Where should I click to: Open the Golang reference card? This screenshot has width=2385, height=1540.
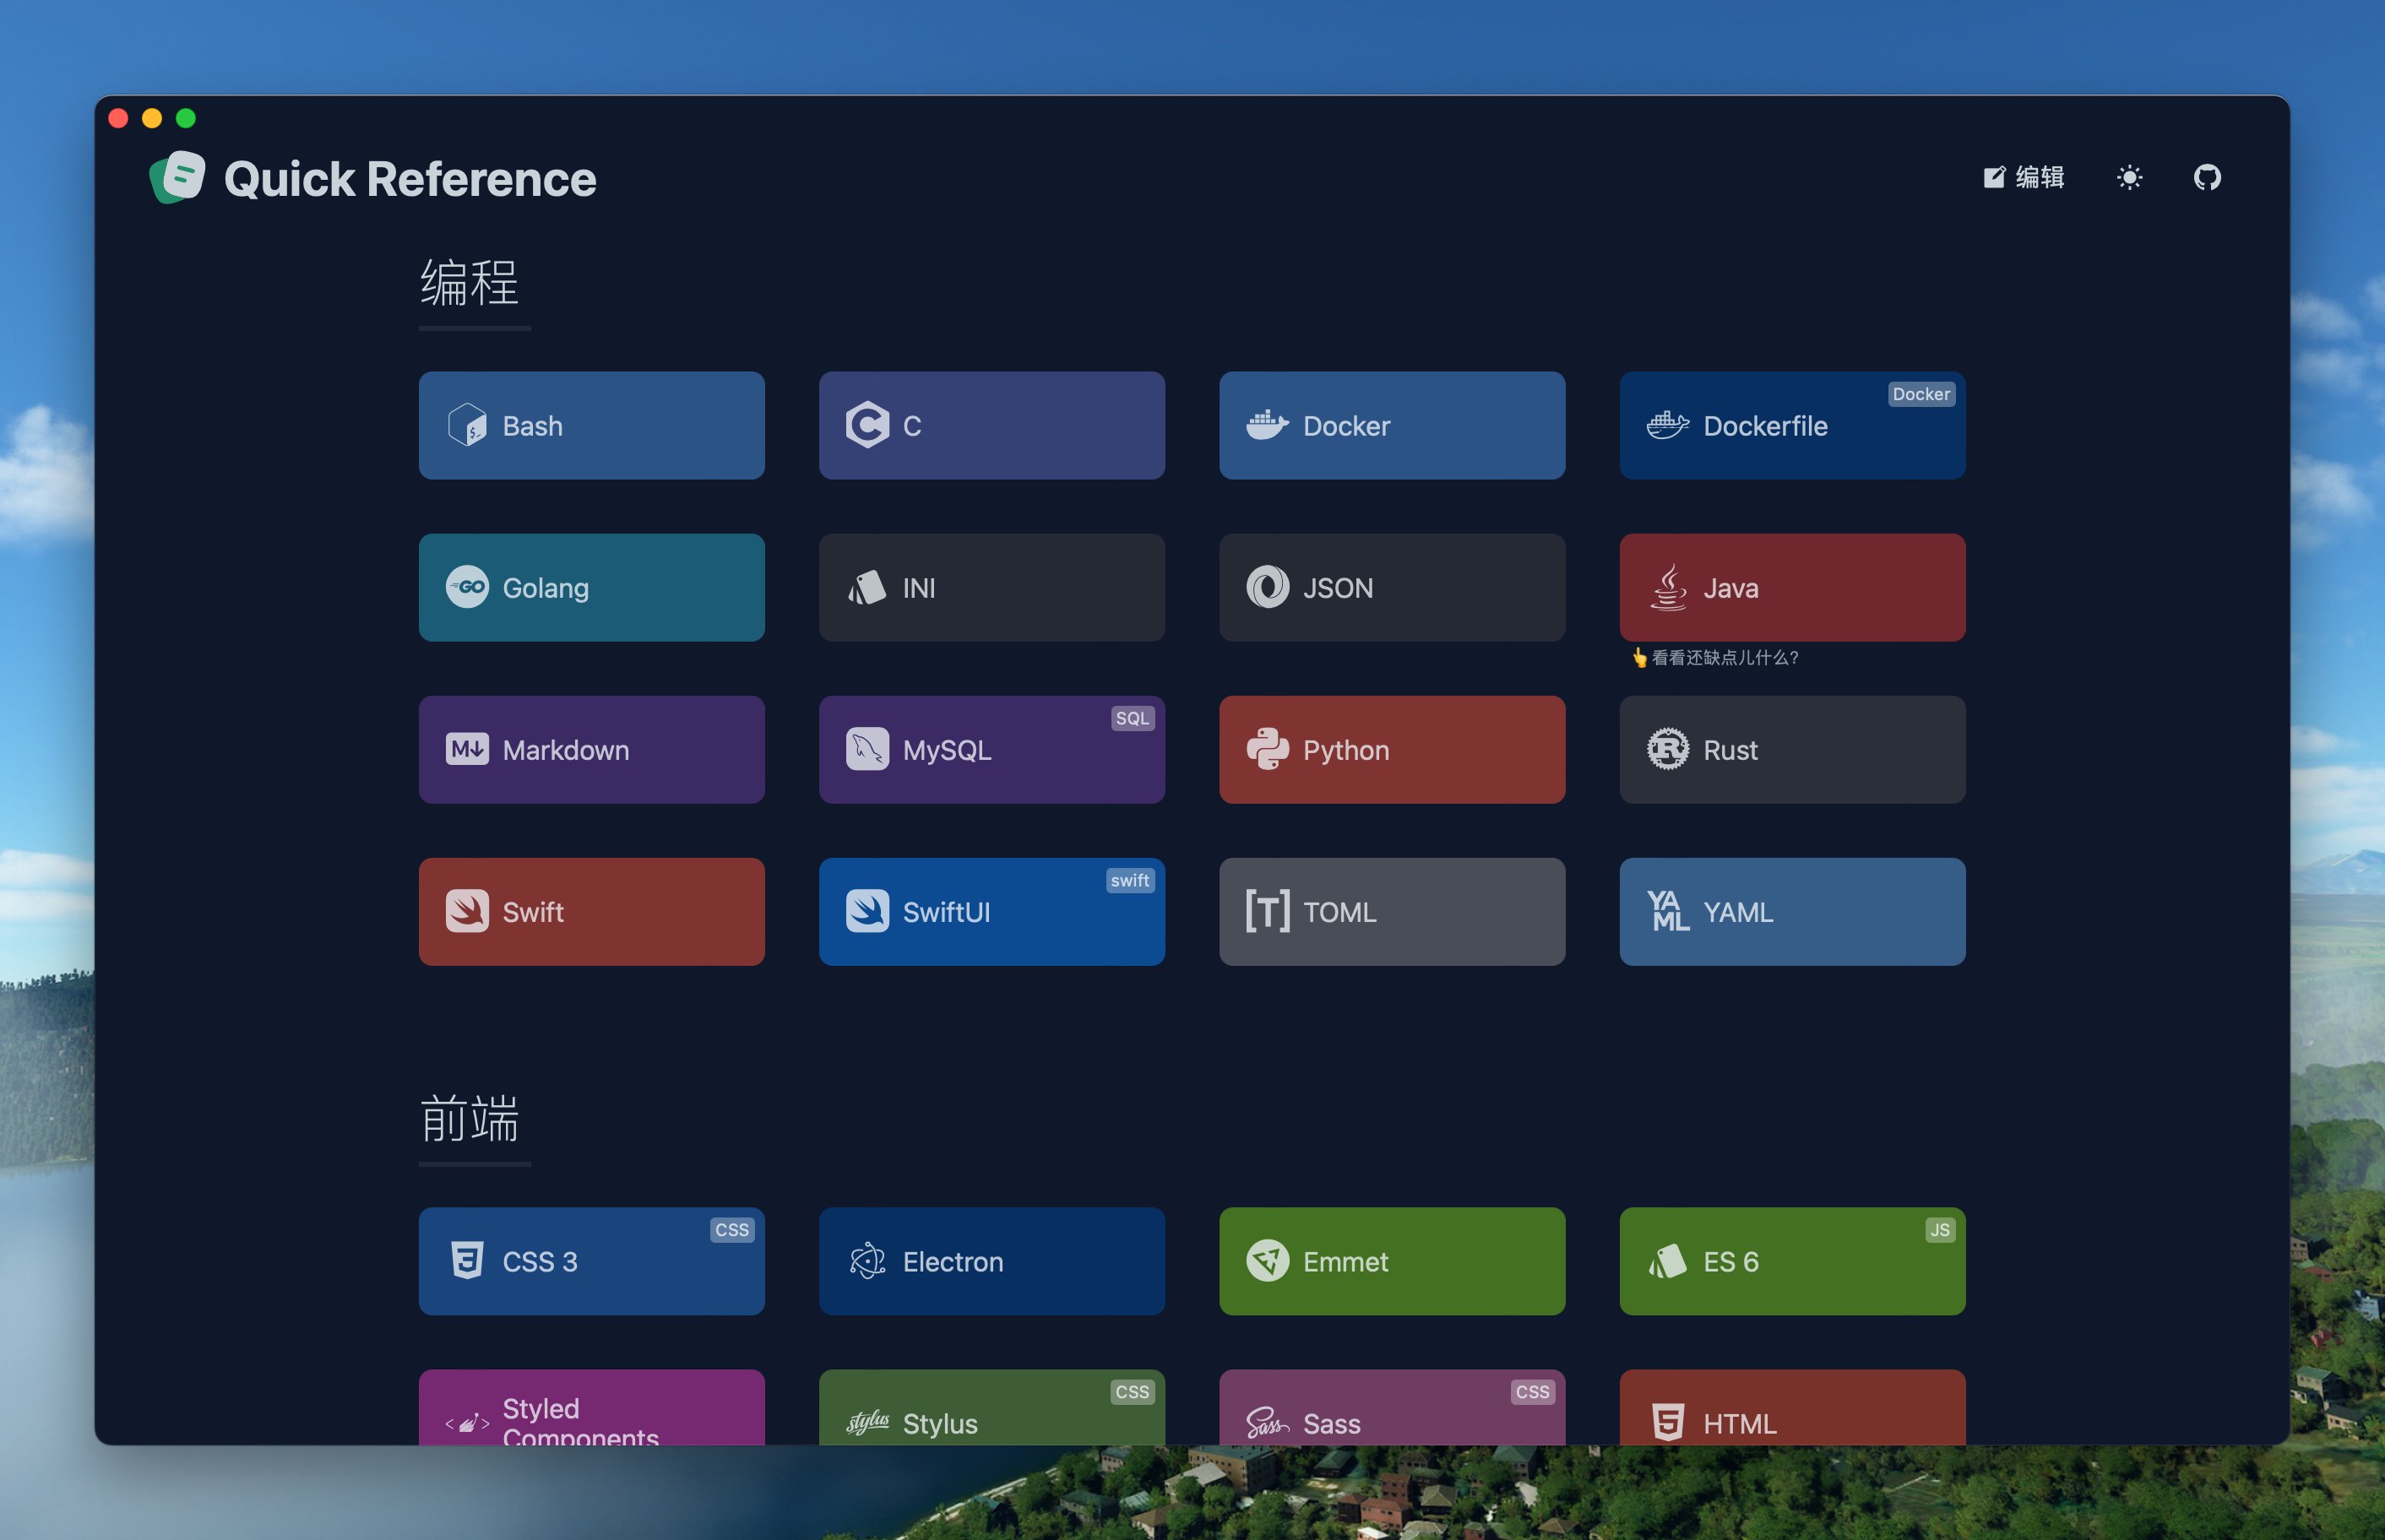591,587
